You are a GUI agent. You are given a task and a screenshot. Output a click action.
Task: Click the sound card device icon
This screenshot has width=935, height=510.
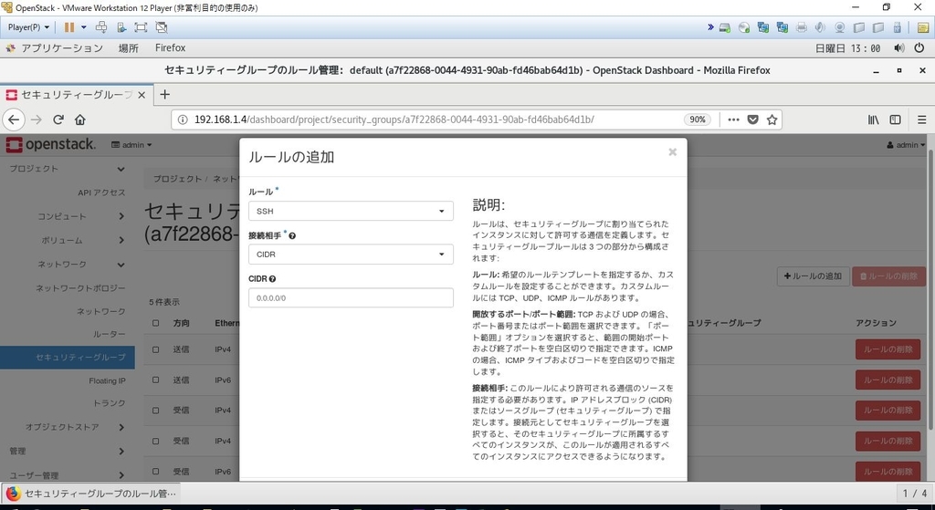pos(821,27)
